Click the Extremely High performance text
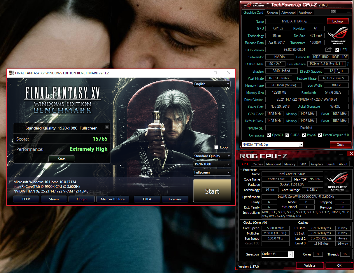This screenshot has height=273, width=354. pyautogui.click(x=89, y=149)
